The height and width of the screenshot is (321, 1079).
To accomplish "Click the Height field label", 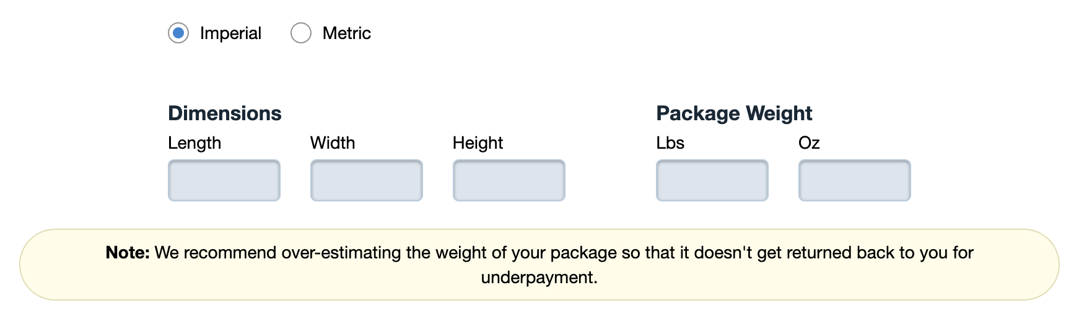I will [478, 143].
